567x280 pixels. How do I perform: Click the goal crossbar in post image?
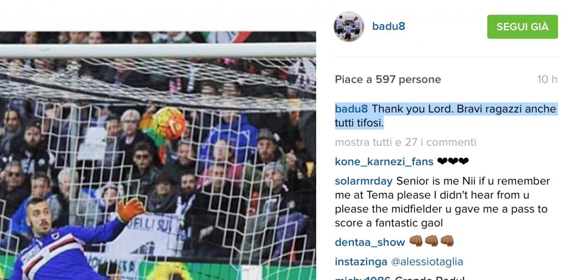click(x=158, y=50)
